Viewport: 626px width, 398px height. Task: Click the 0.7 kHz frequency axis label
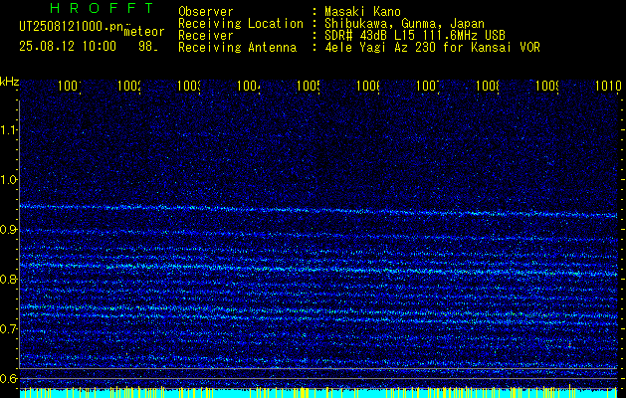tap(8, 329)
